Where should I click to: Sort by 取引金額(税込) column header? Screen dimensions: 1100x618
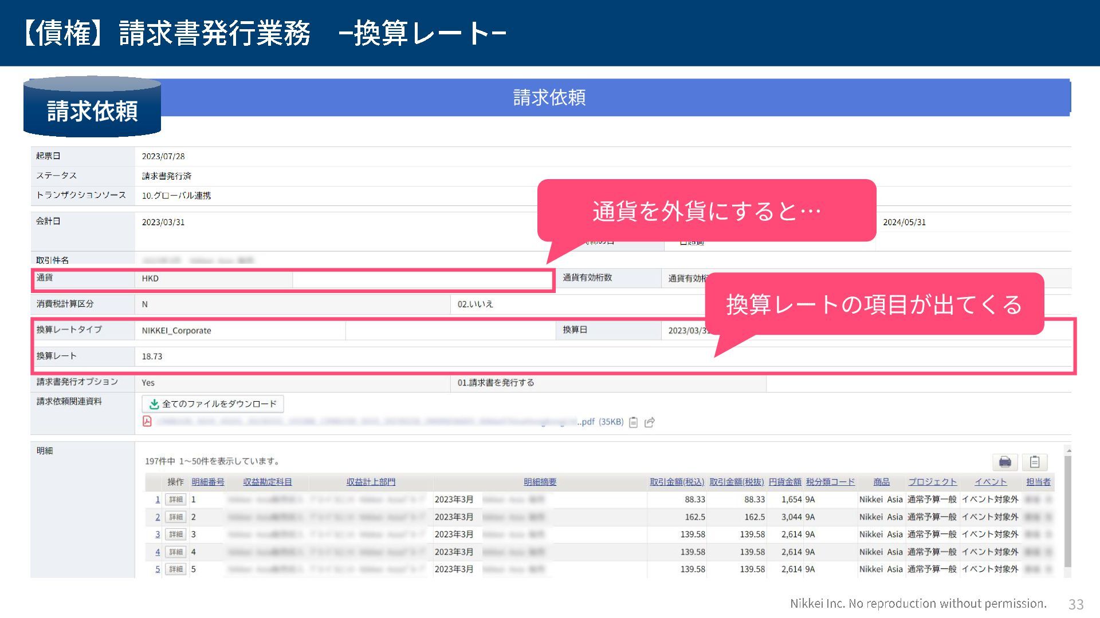(677, 482)
